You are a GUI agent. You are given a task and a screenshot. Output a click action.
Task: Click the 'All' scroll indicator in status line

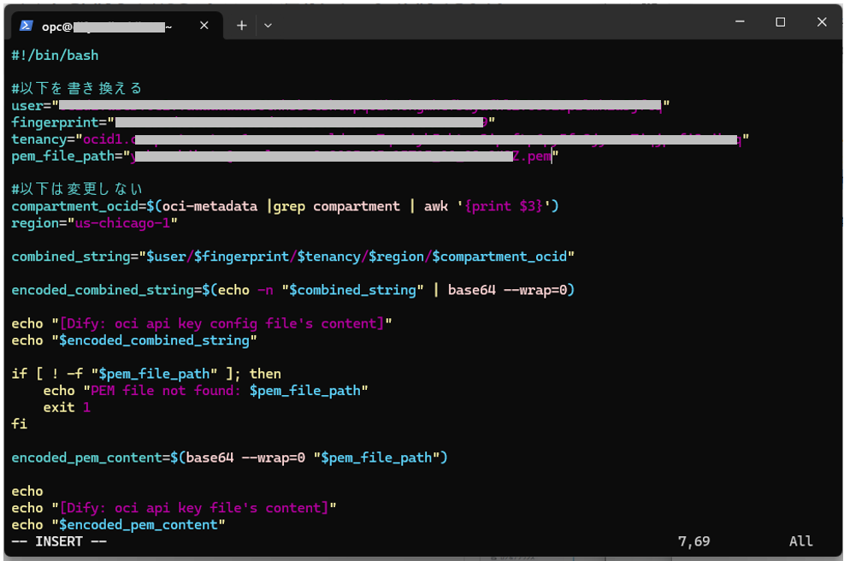click(801, 541)
